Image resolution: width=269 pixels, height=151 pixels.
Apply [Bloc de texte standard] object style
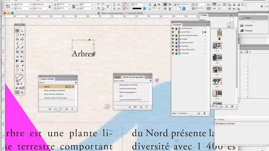[57, 94]
